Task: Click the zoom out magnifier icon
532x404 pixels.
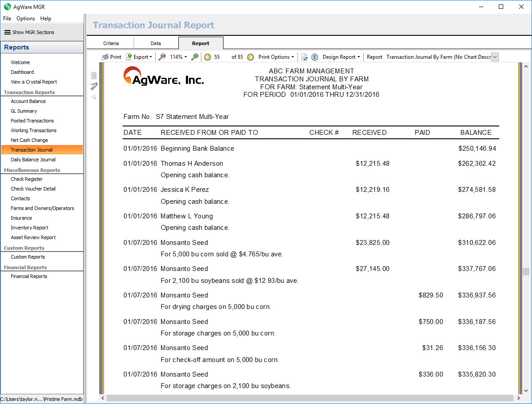Action: (162, 57)
